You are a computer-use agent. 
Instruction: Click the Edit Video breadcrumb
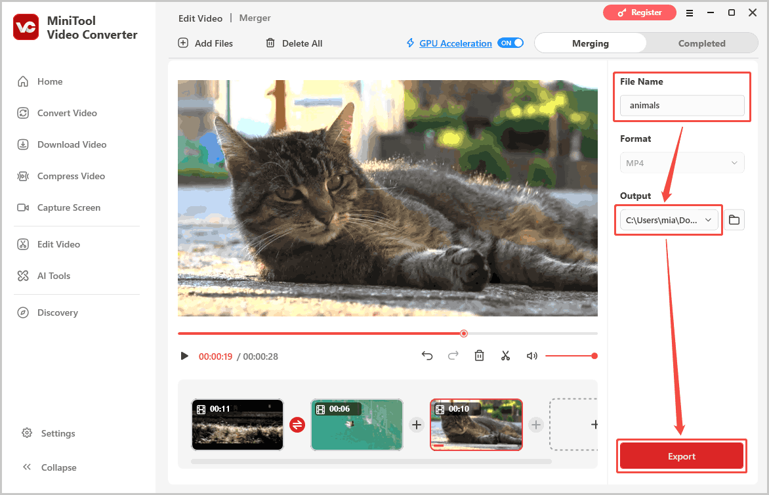click(x=200, y=18)
